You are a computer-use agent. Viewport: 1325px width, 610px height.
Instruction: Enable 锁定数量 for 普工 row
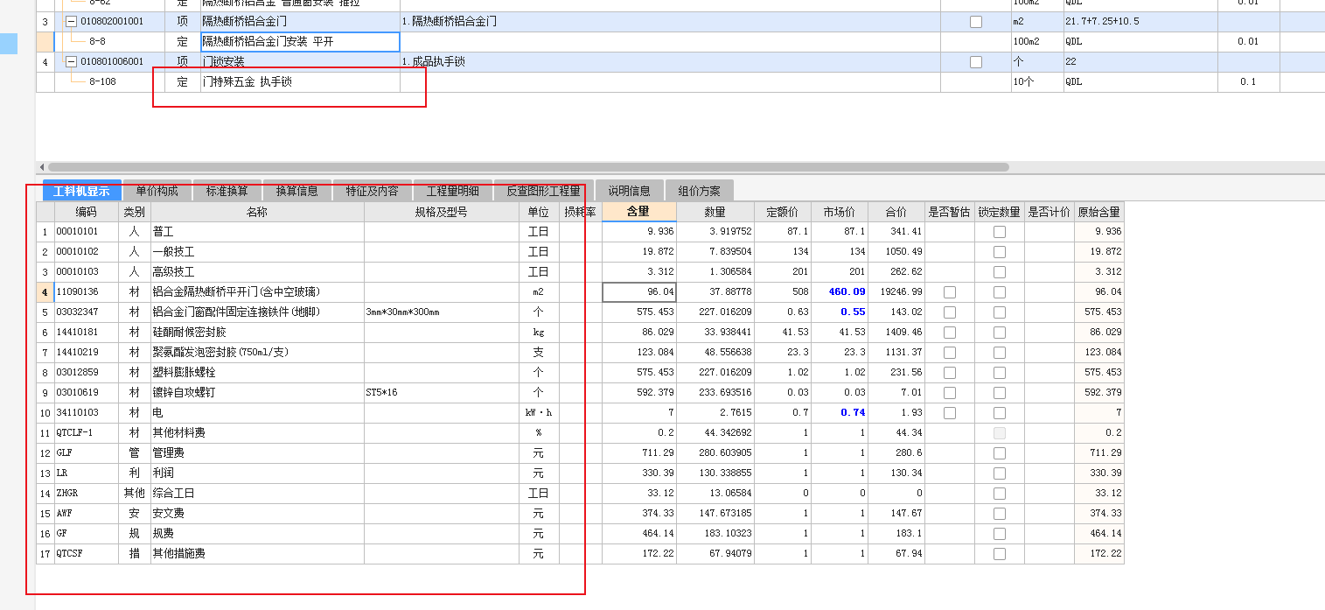click(x=1000, y=232)
